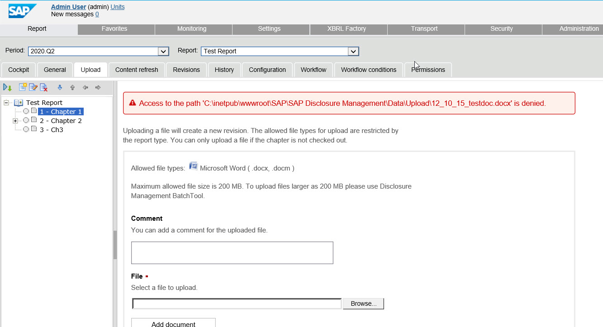Click the 'Comment' heading
The image size is (603, 327).
pos(147,218)
